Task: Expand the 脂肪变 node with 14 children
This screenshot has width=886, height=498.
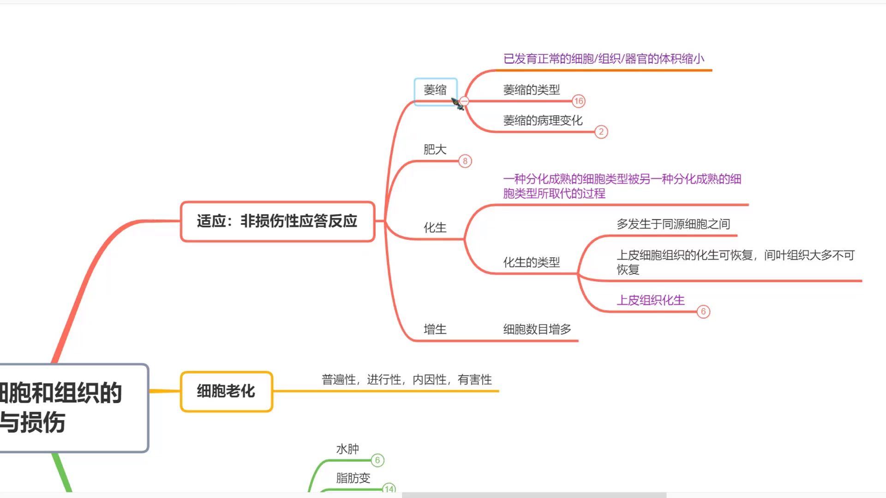Action: click(x=389, y=489)
